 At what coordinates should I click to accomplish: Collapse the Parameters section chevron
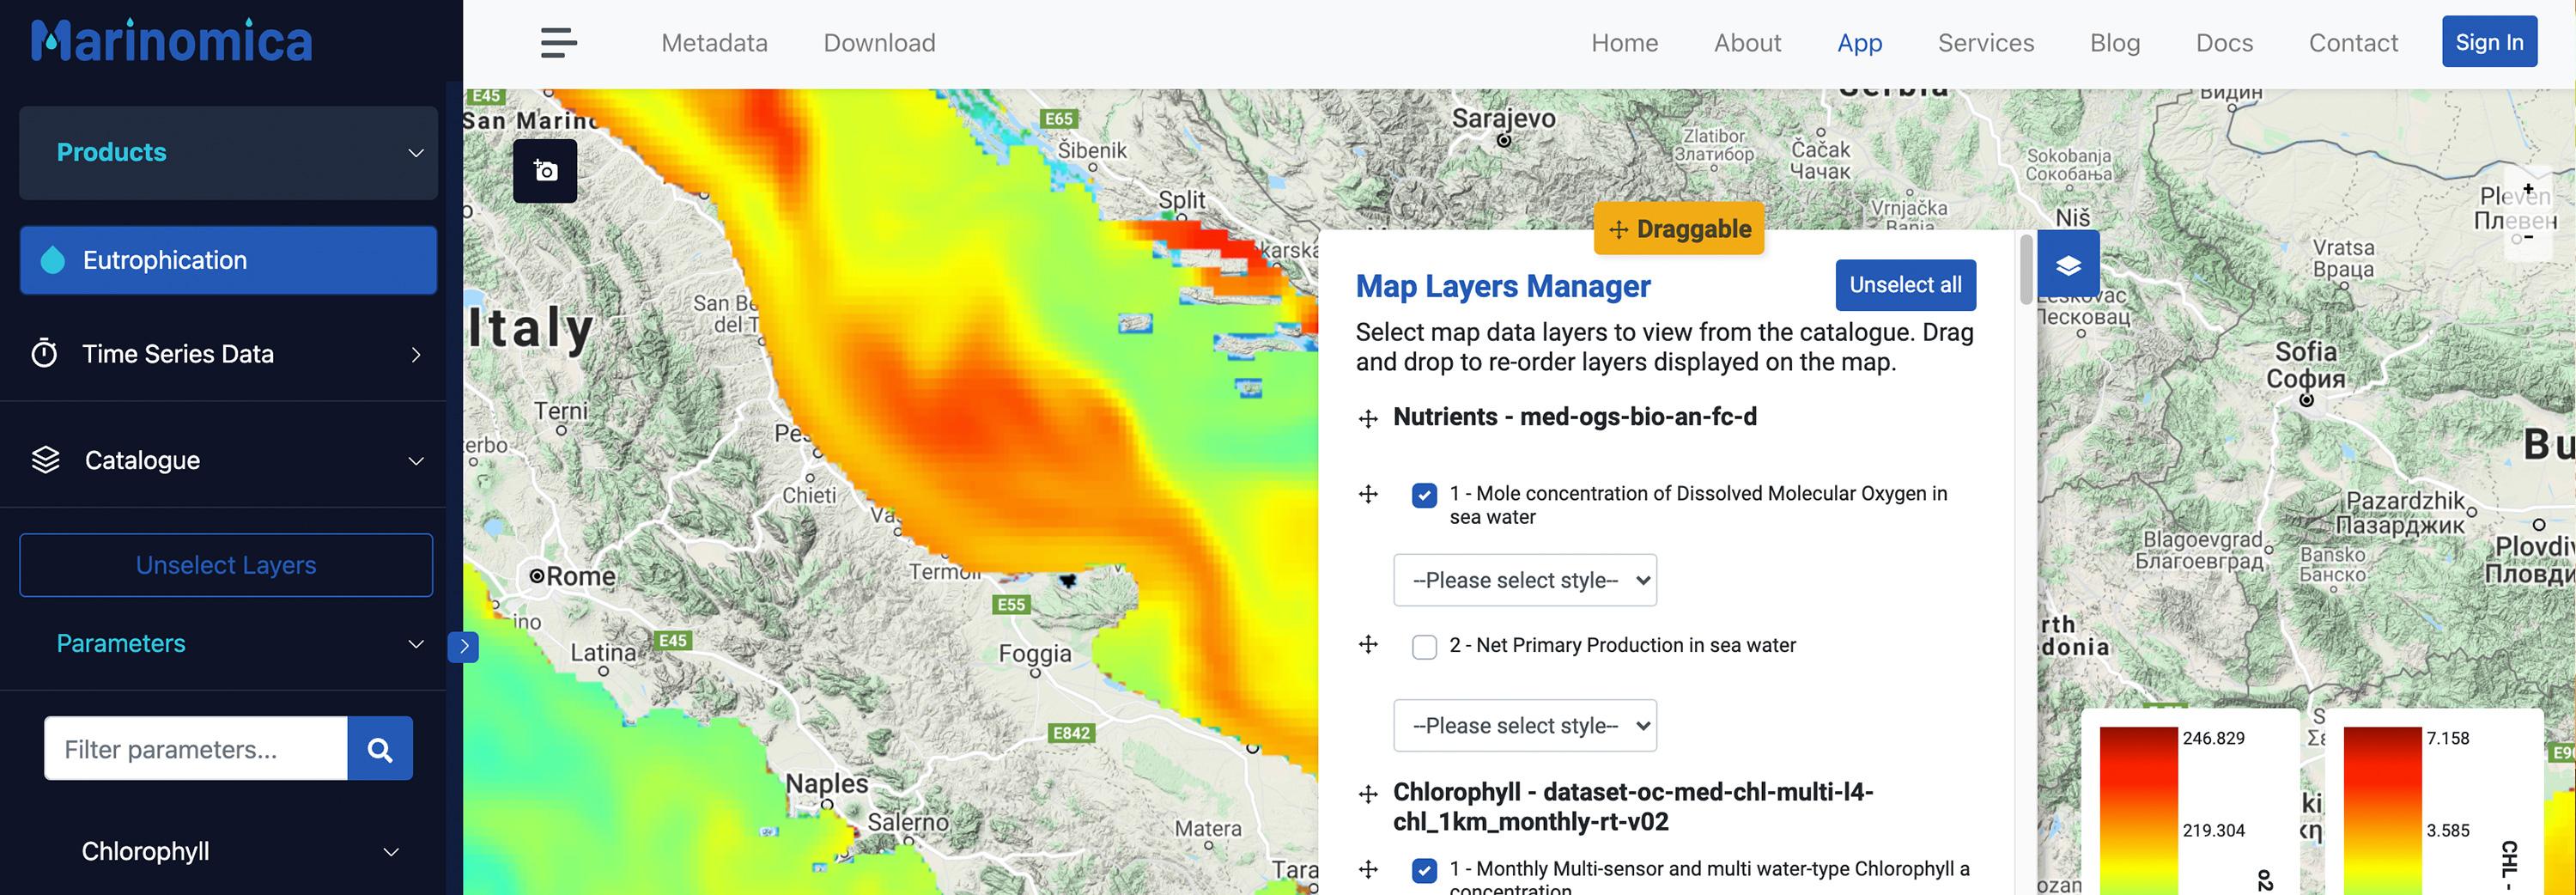pos(416,644)
